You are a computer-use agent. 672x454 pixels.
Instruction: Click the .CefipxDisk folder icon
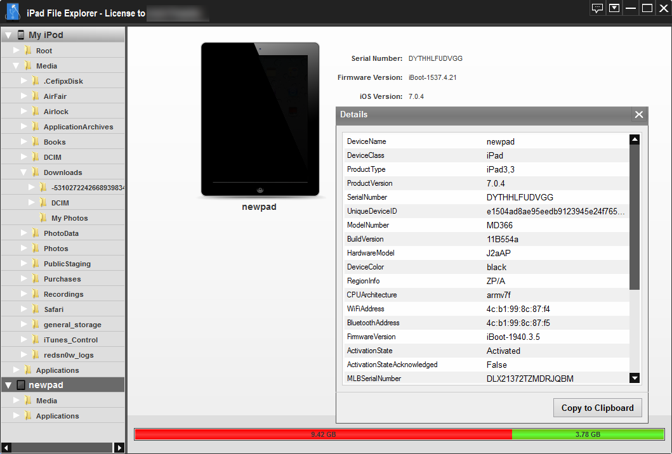(x=36, y=81)
